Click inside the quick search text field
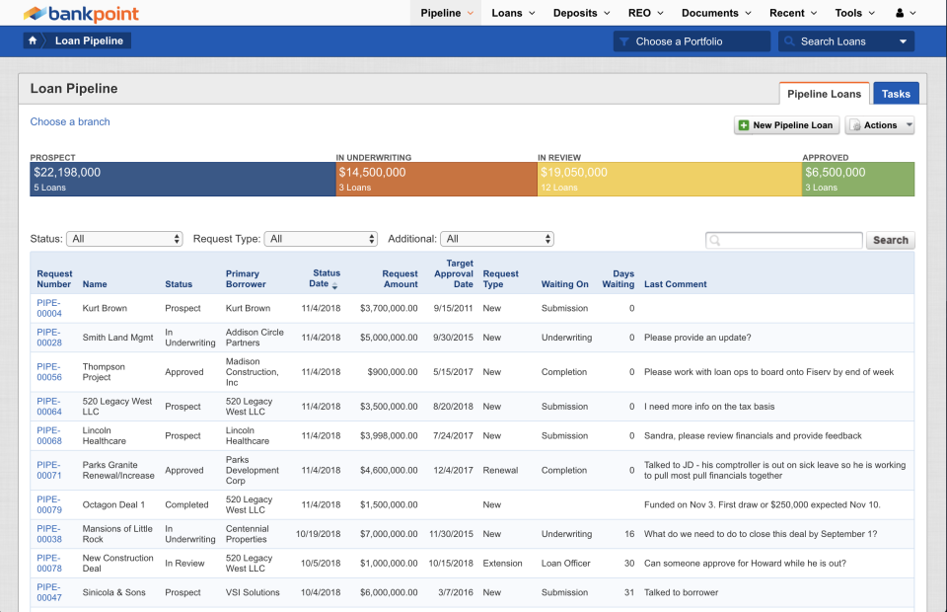This screenshot has height=612, width=947. point(784,240)
